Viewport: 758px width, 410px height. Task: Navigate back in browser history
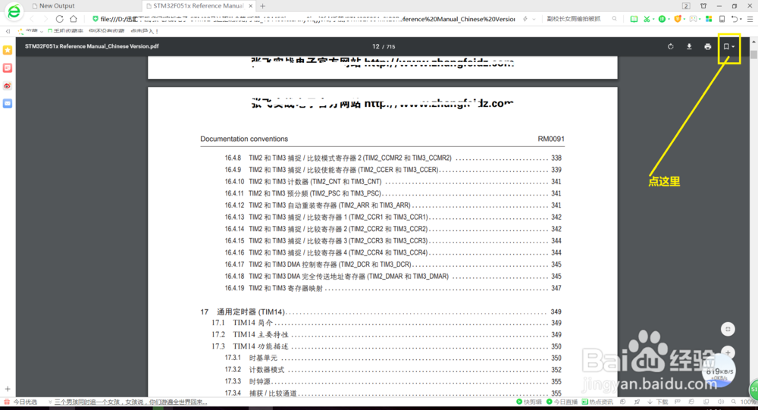tap(32, 19)
